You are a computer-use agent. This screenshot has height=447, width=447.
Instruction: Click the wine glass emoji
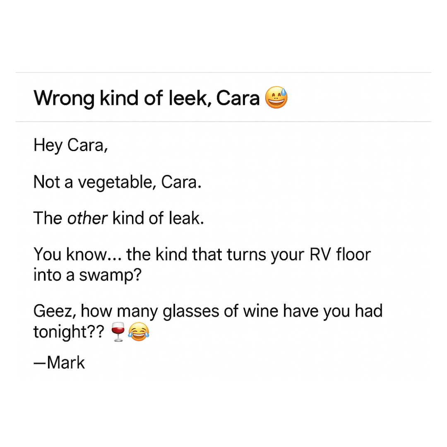click(118, 332)
